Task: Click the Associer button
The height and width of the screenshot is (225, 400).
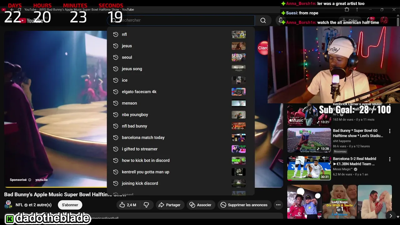Action: 201,205
